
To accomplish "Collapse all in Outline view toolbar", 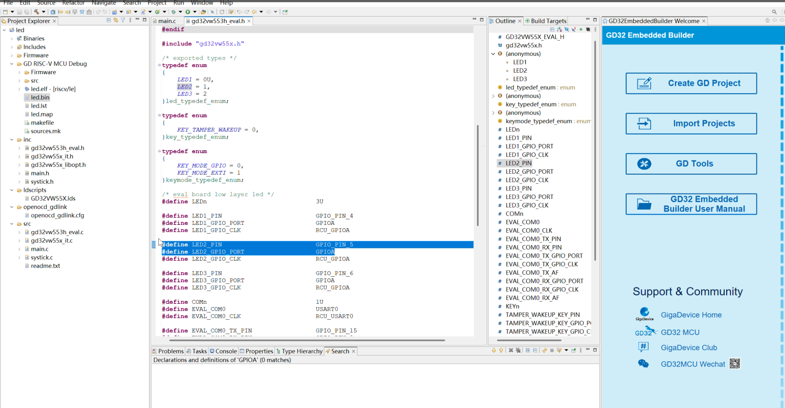I will click(552, 29).
